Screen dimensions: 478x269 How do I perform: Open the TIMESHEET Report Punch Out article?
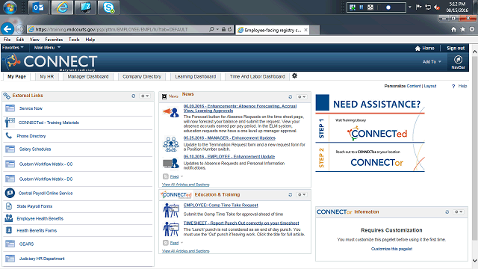pyautogui.click(x=241, y=223)
